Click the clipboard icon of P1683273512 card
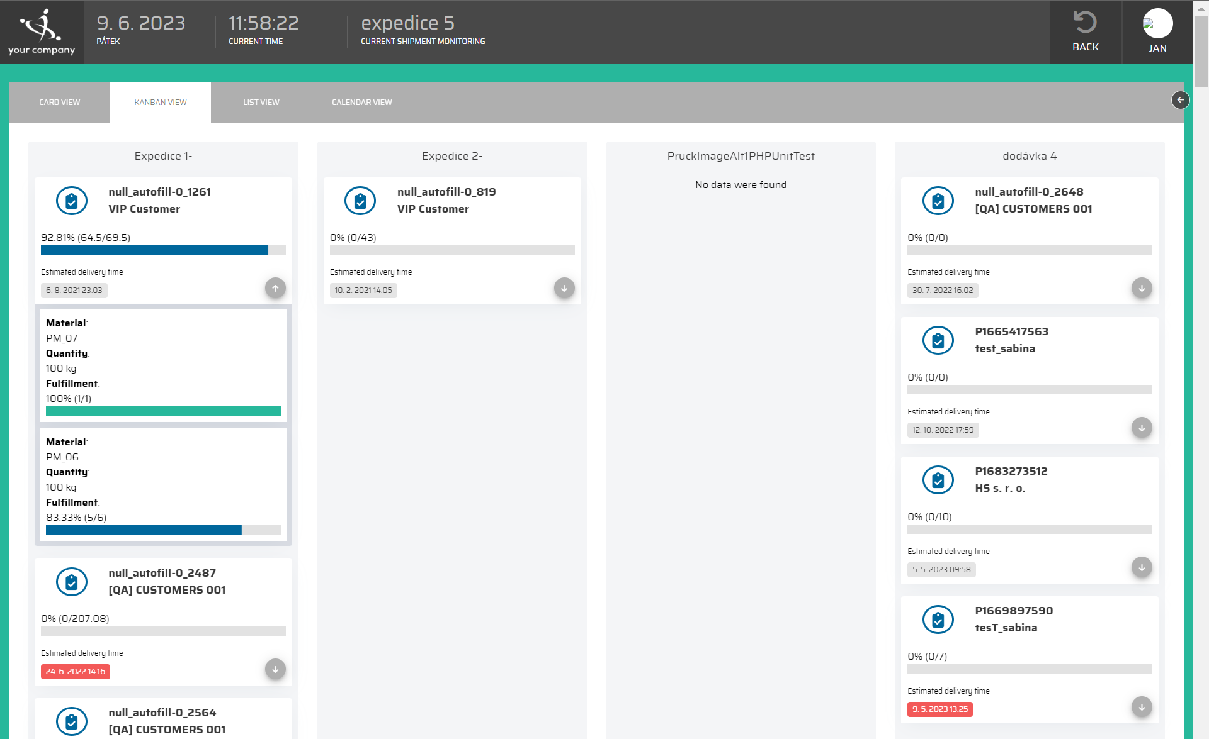Viewport: 1209px width, 739px height. coord(938,481)
